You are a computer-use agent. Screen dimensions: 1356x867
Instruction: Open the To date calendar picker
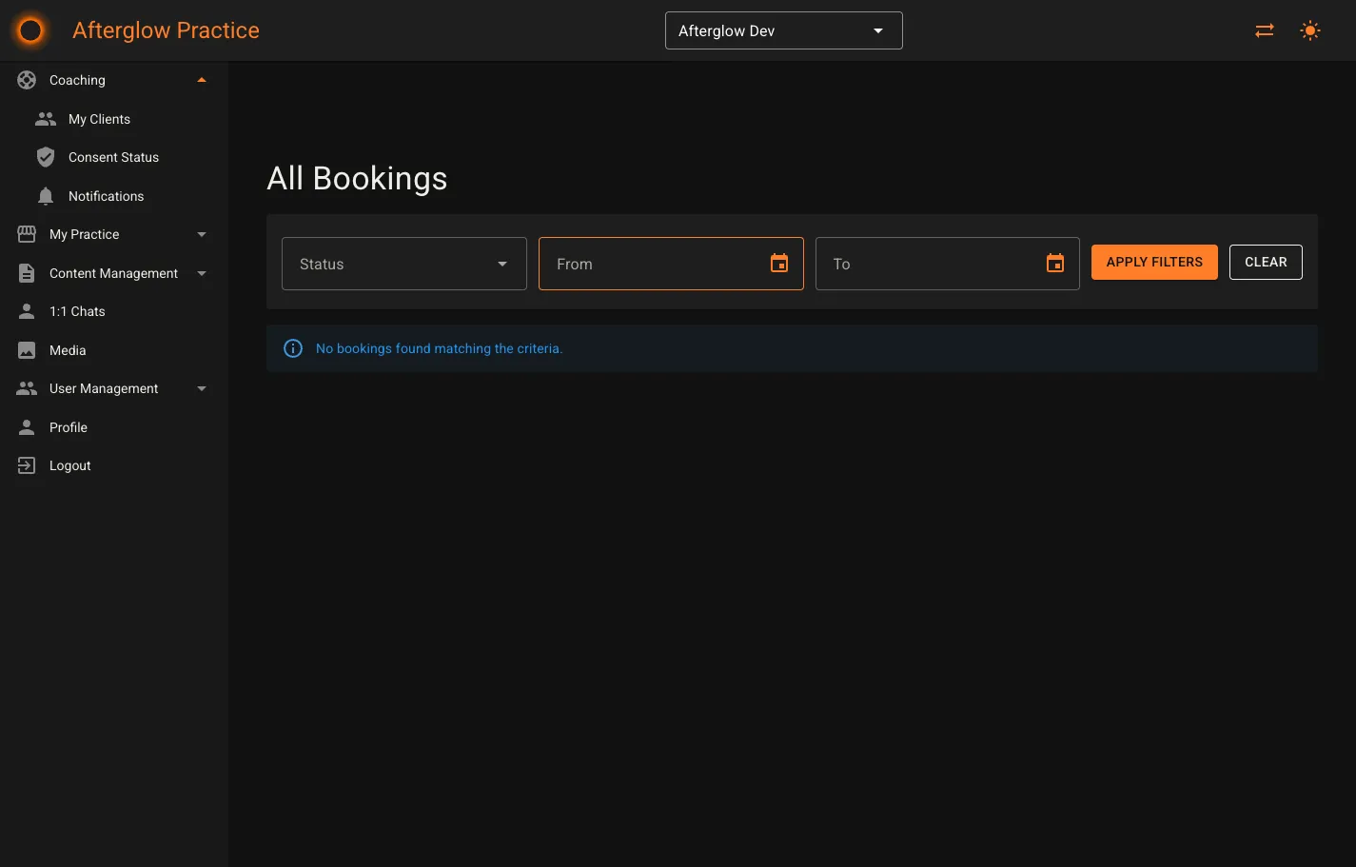(1054, 263)
